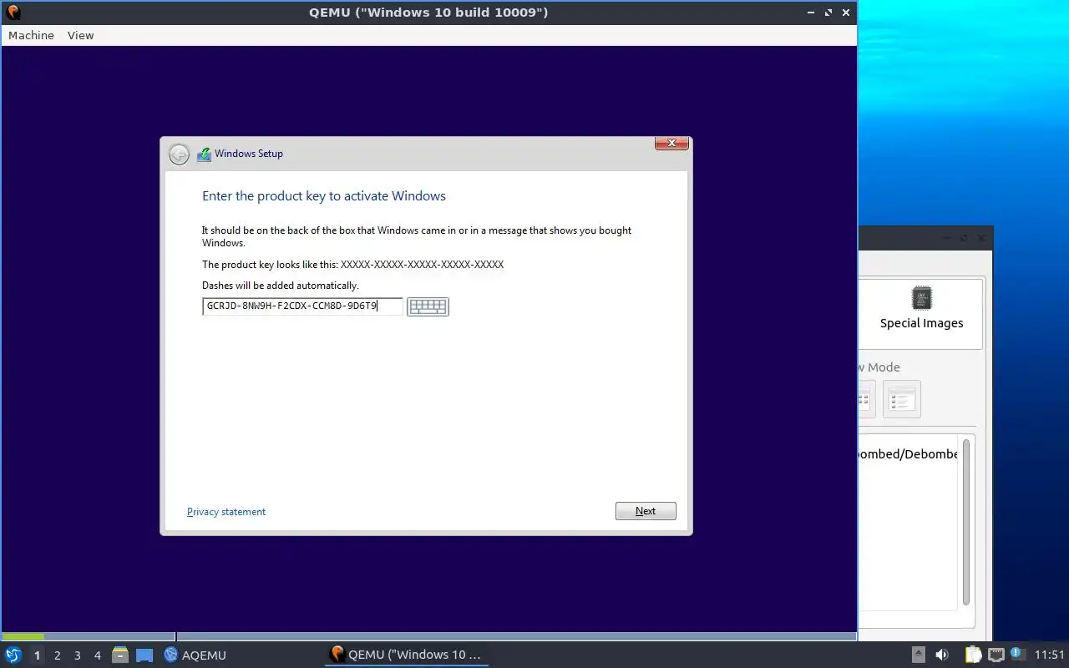The width and height of the screenshot is (1069, 668).
Task: Select the QEMU Windows 10 taskbar entry
Action: pos(406,655)
